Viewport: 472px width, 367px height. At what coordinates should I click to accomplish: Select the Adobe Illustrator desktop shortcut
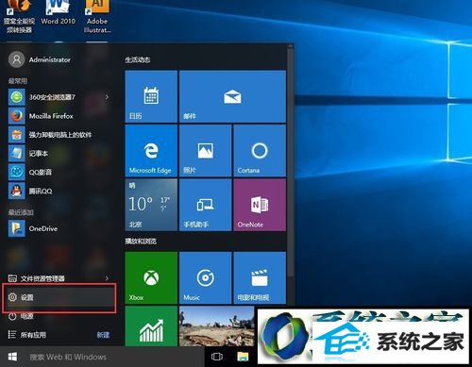pos(97,16)
